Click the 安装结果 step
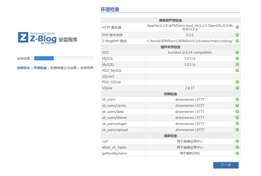Screen dimensions: 261x176 pos(87,68)
